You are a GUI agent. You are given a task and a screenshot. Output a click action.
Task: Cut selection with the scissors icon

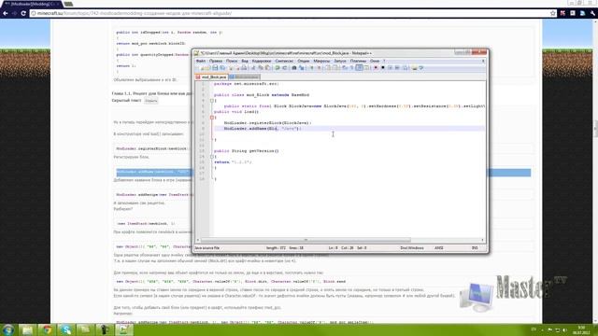tap(253, 68)
